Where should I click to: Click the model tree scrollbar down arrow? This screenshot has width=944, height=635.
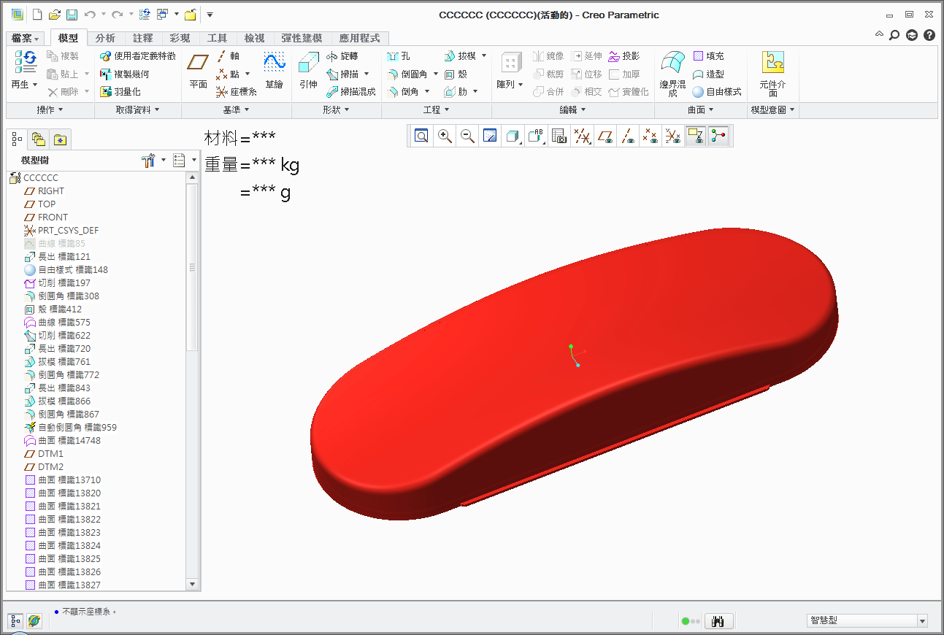click(193, 584)
